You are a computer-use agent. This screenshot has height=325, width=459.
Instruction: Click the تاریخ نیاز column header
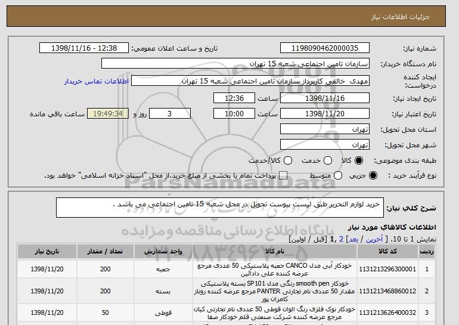(x=47, y=252)
